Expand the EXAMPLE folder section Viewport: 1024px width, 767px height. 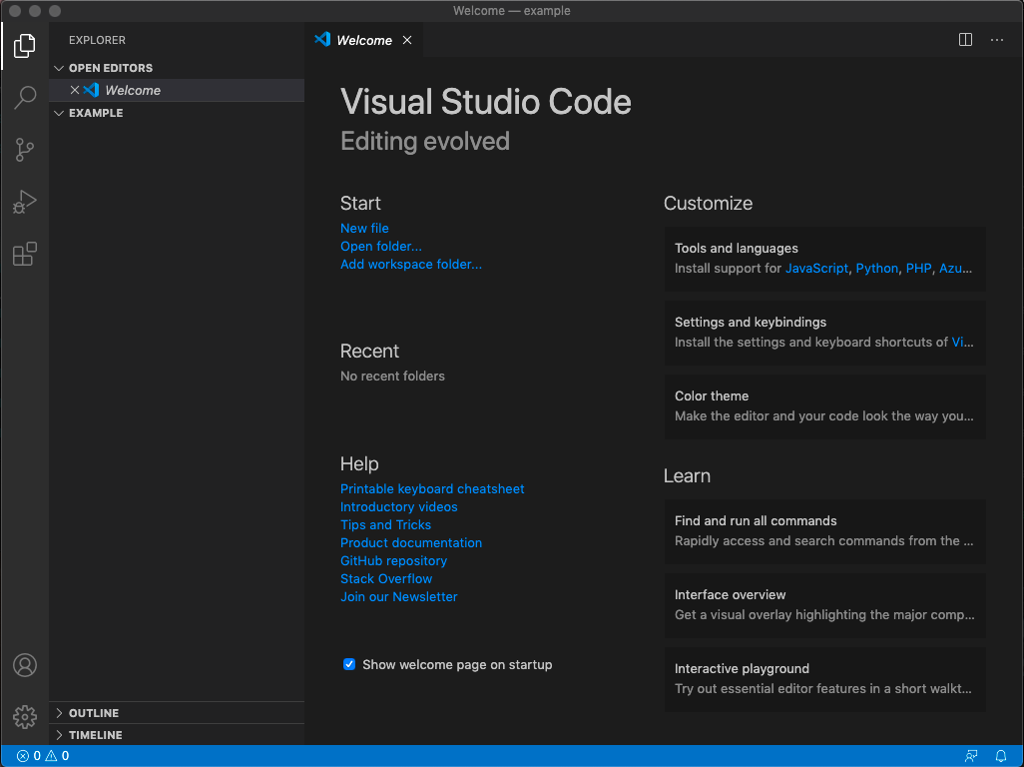coord(59,113)
